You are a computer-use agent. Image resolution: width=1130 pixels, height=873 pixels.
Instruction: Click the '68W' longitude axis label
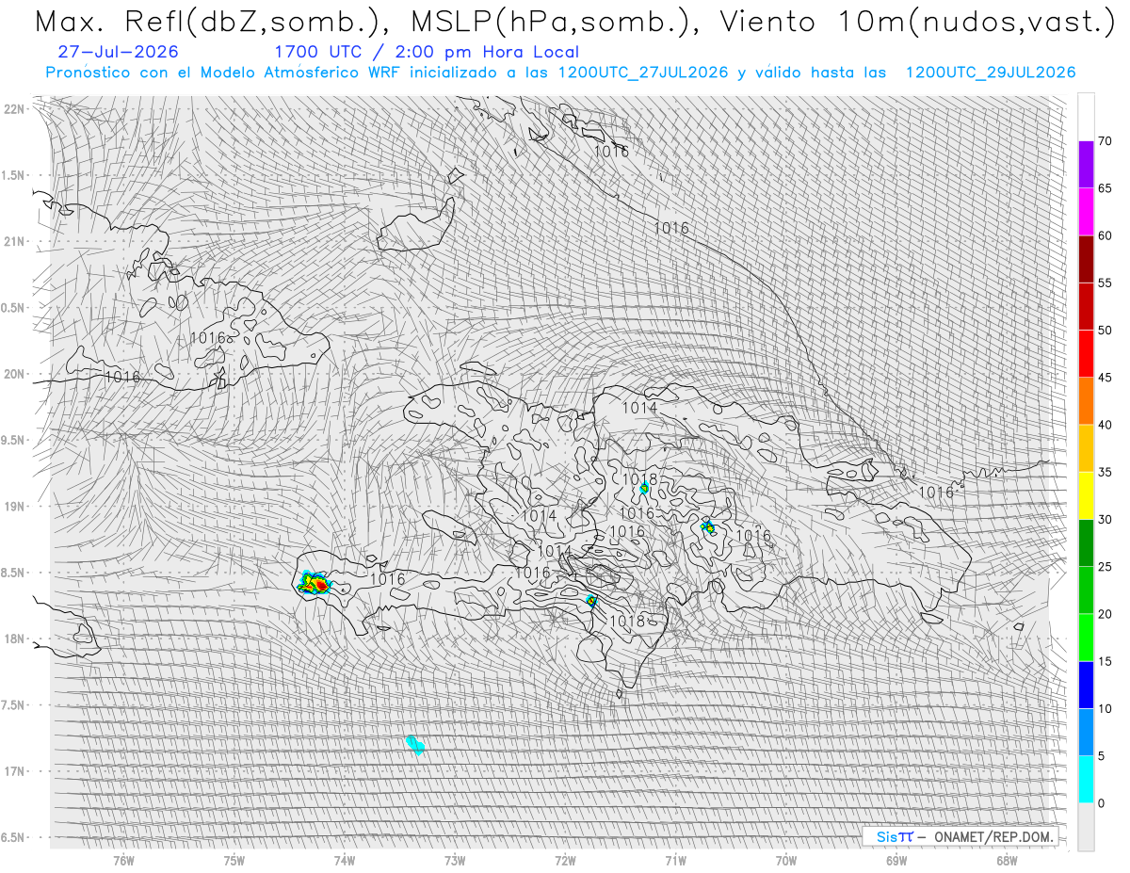(x=1007, y=861)
